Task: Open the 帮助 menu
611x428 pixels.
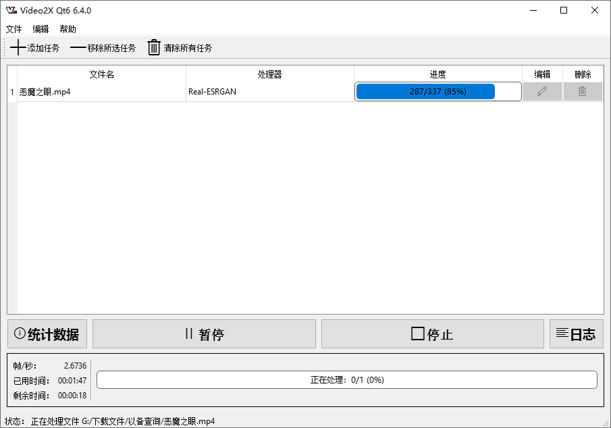Action: 68,29
